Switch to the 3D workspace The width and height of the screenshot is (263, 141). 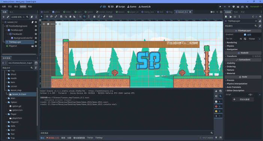click(x=111, y=6)
